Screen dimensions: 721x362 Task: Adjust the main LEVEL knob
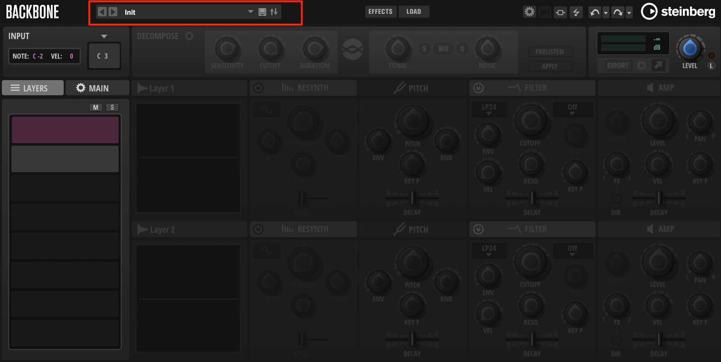coord(690,48)
